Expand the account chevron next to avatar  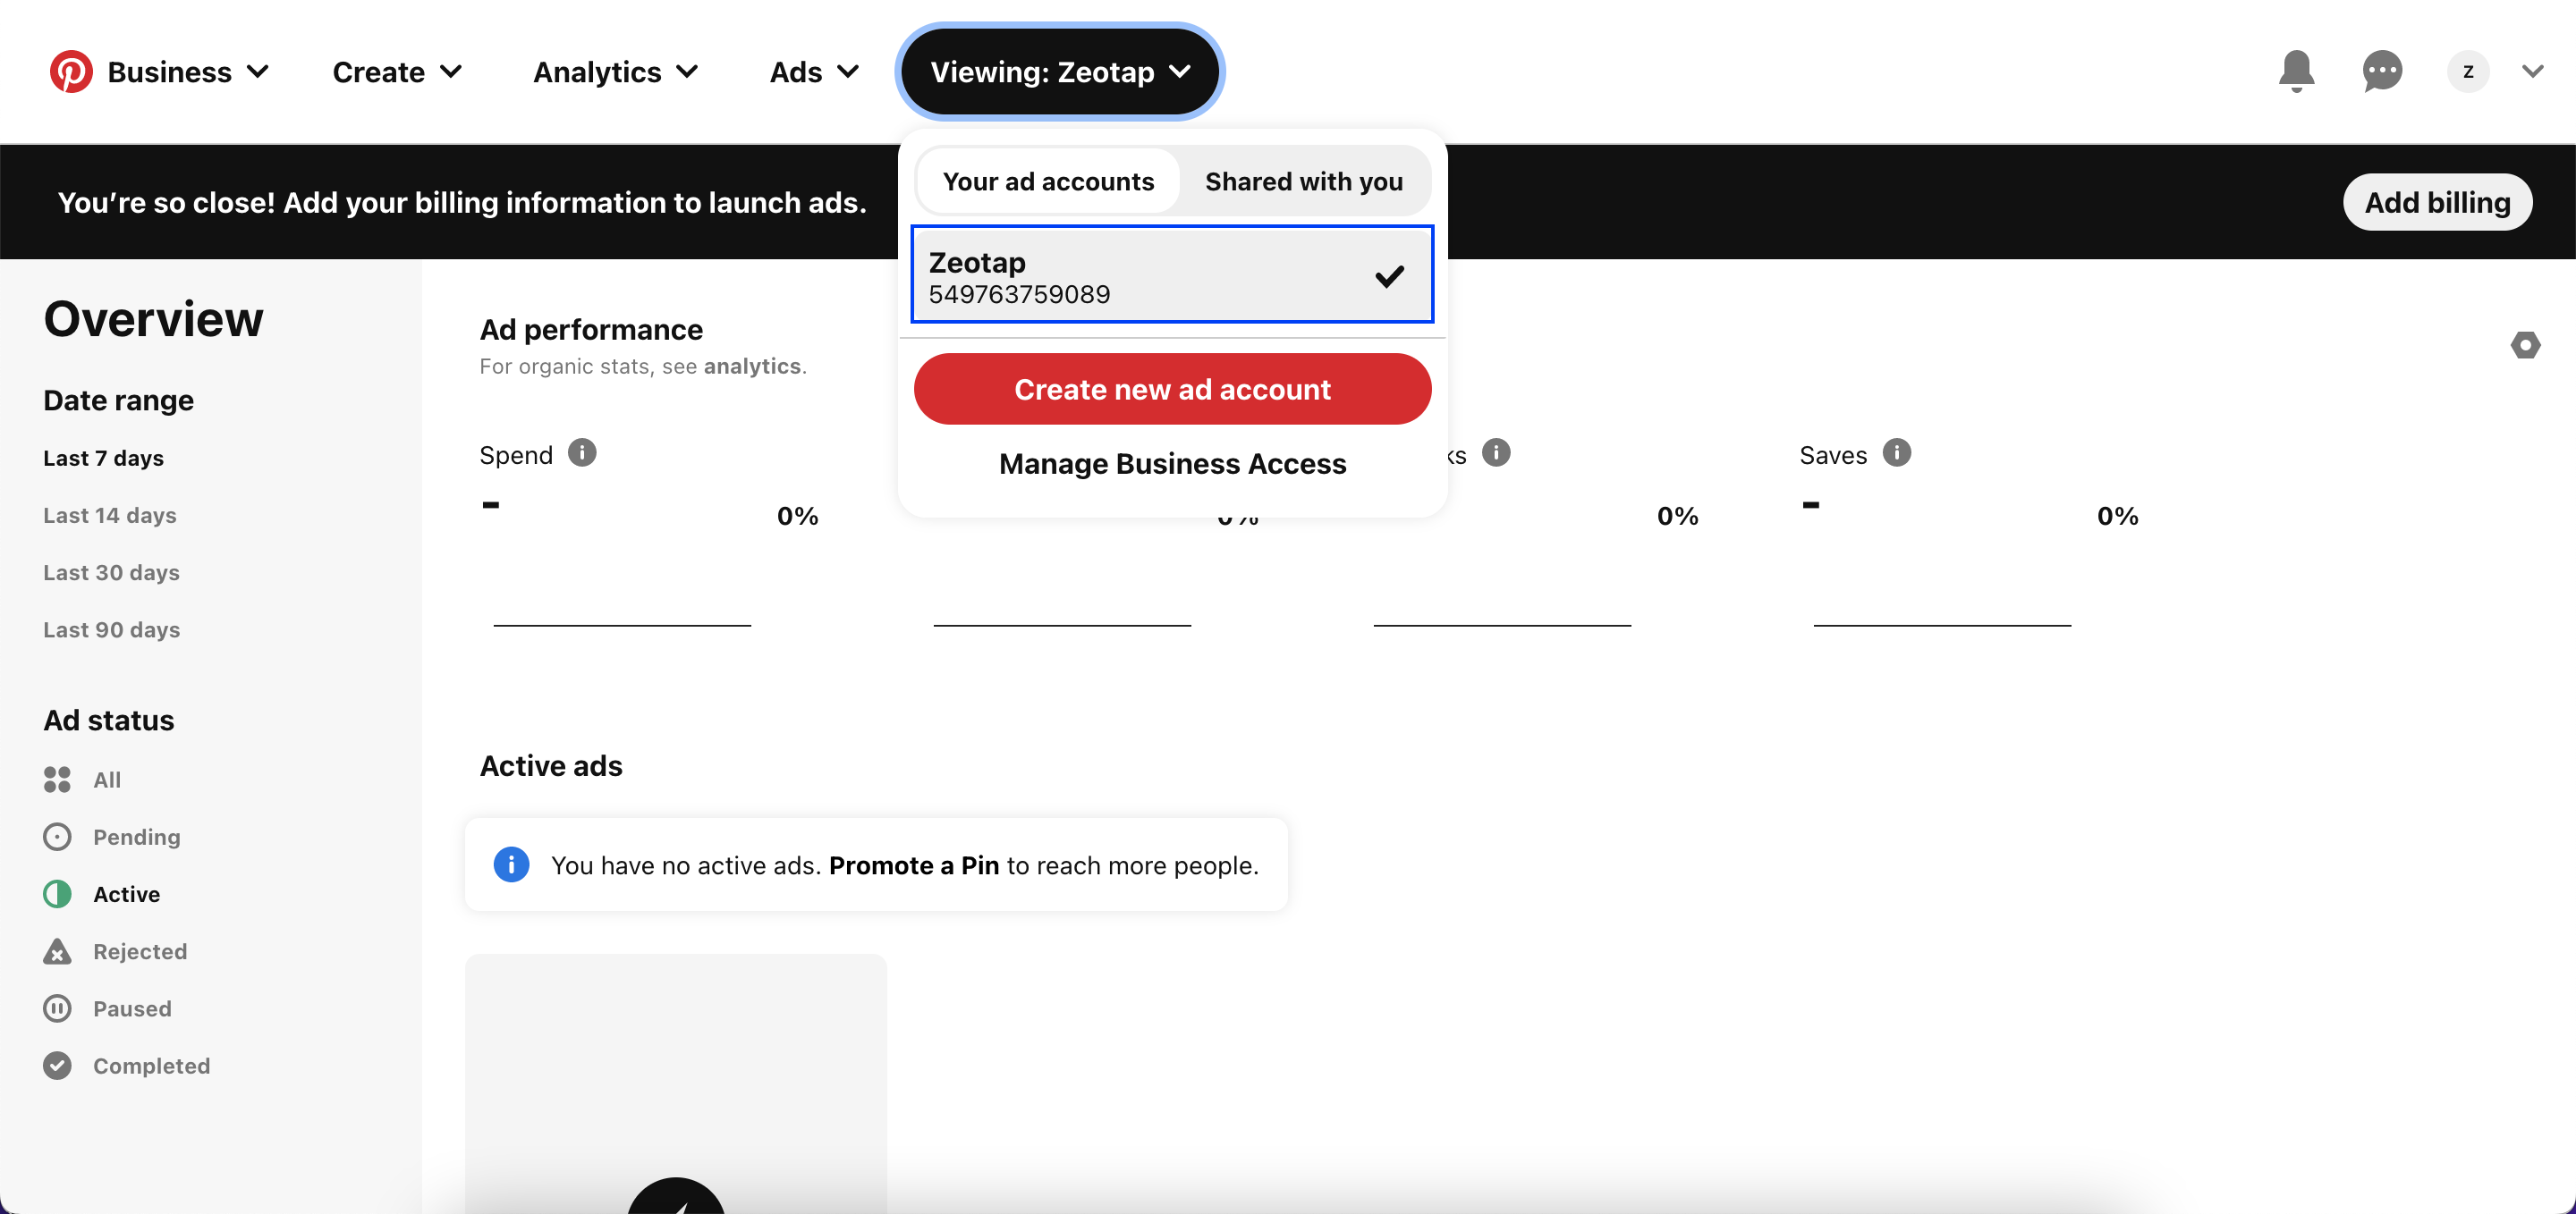click(x=2532, y=72)
